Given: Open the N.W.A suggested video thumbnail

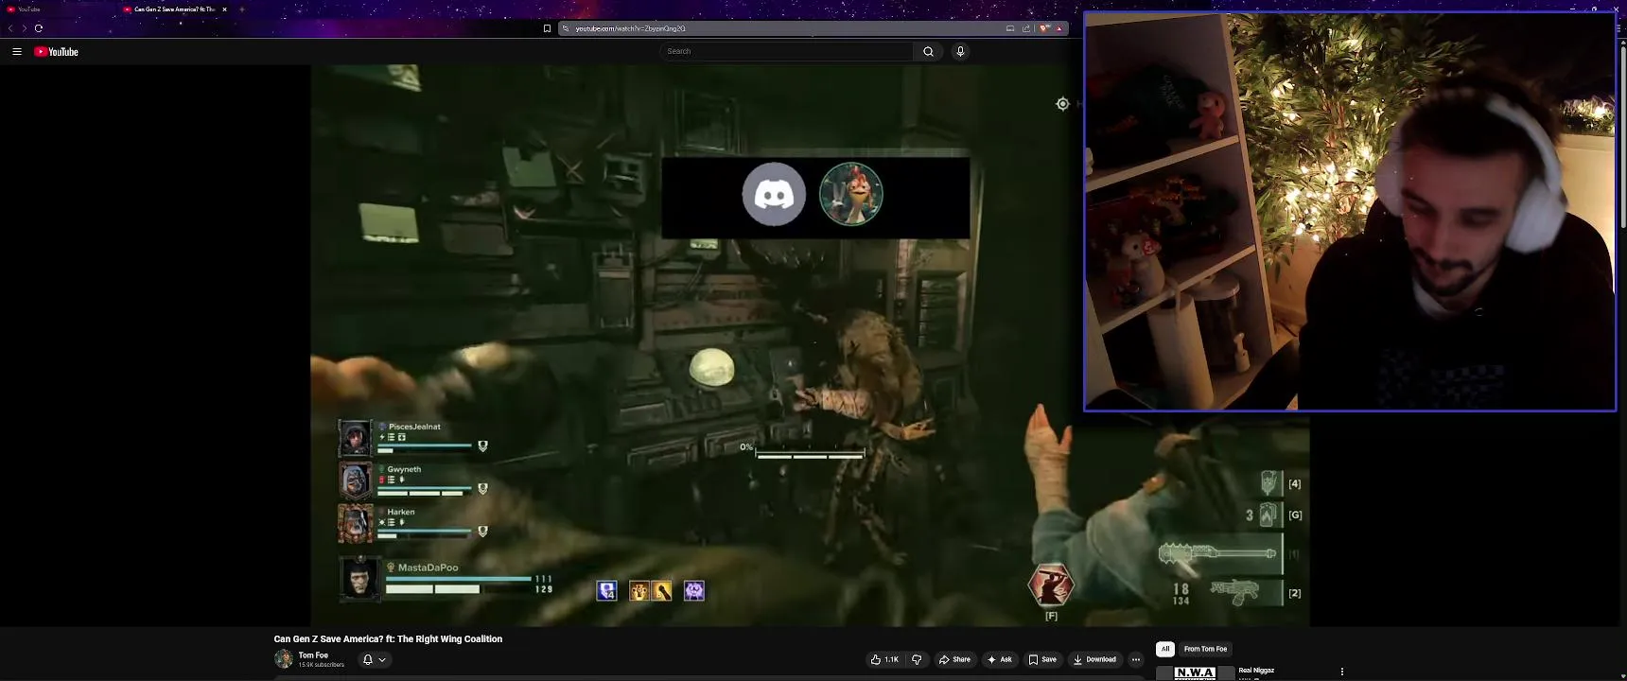Looking at the screenshot, I should 1196,673.
